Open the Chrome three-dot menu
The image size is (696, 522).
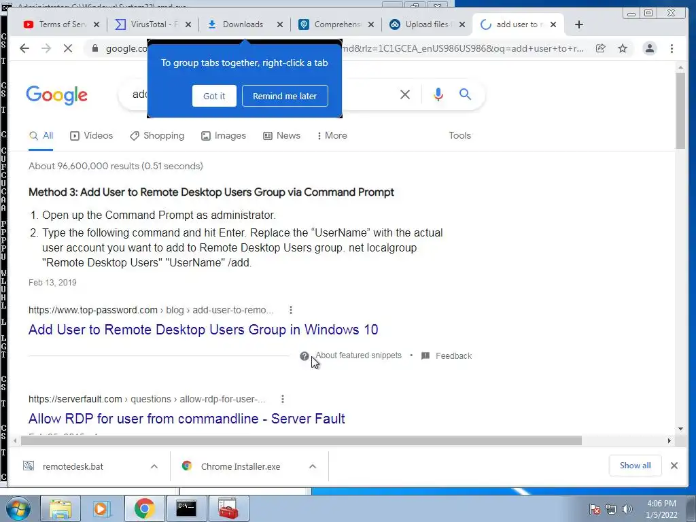[672, 48]
